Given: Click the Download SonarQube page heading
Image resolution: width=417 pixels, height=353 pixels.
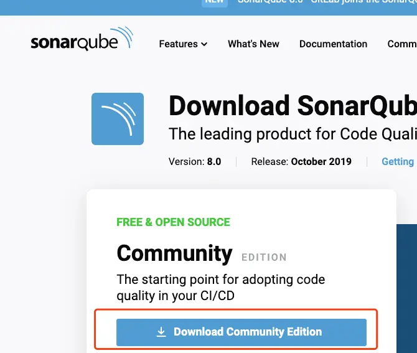Looking at the screenshot, I should coord(293,106).
